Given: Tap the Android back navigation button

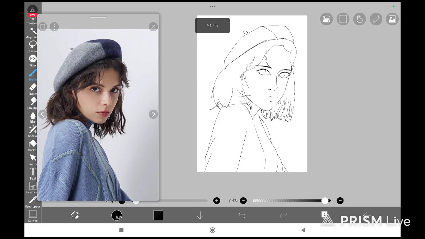Looking at the screenshot, I should pyautogui.click(x=303, y=230).
